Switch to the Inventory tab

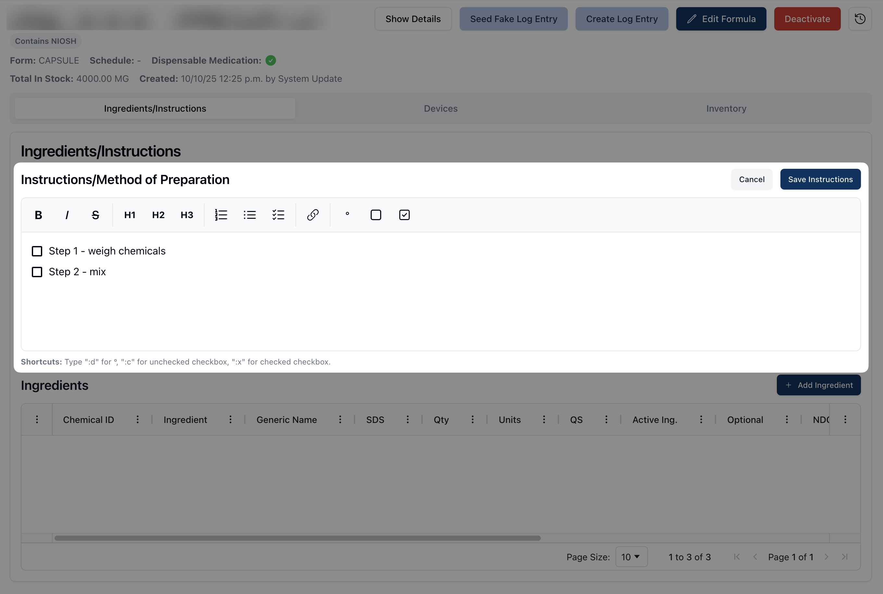coord(726,108)
